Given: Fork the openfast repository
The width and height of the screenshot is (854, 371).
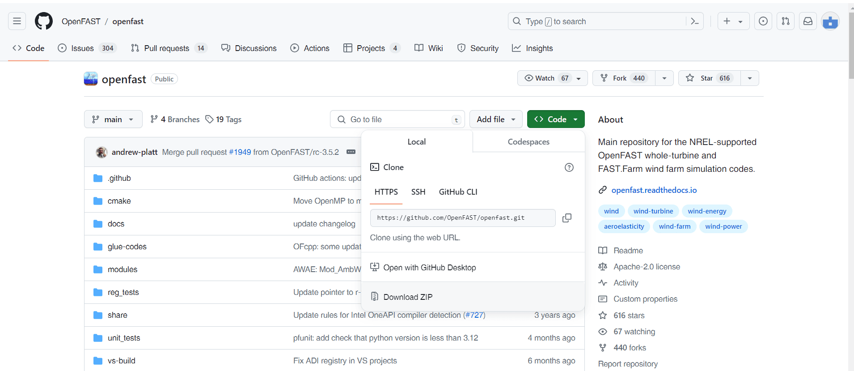Looking at the screenshot, I should coord(624,78).
